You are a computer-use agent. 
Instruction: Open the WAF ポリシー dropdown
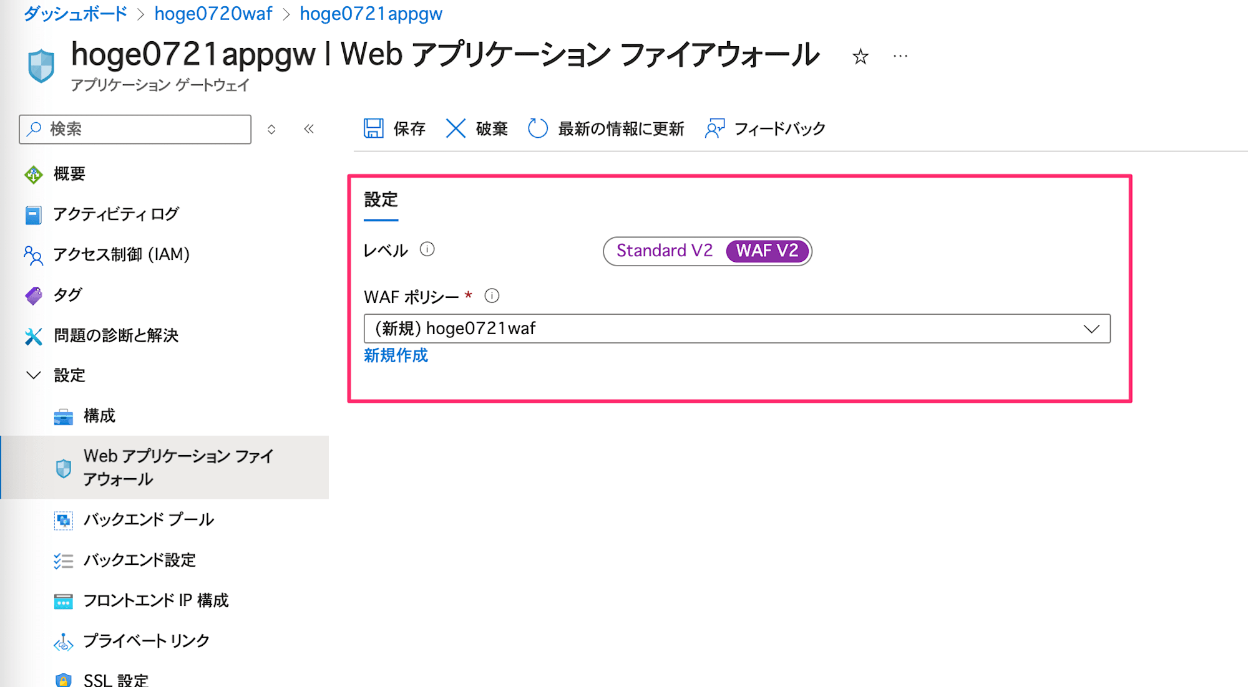[x=737, y=329]
